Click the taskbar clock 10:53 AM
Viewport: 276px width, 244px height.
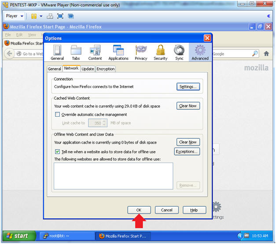[260, 236]
